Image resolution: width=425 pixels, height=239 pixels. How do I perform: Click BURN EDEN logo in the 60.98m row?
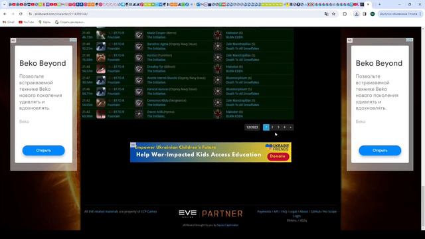tap(218, 114)
